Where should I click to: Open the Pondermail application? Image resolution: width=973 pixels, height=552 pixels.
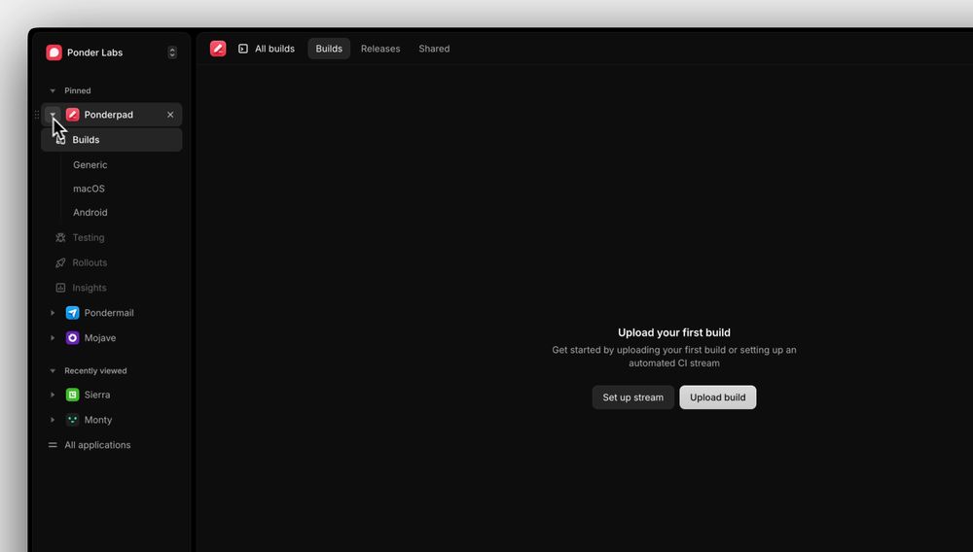(109, 313)
